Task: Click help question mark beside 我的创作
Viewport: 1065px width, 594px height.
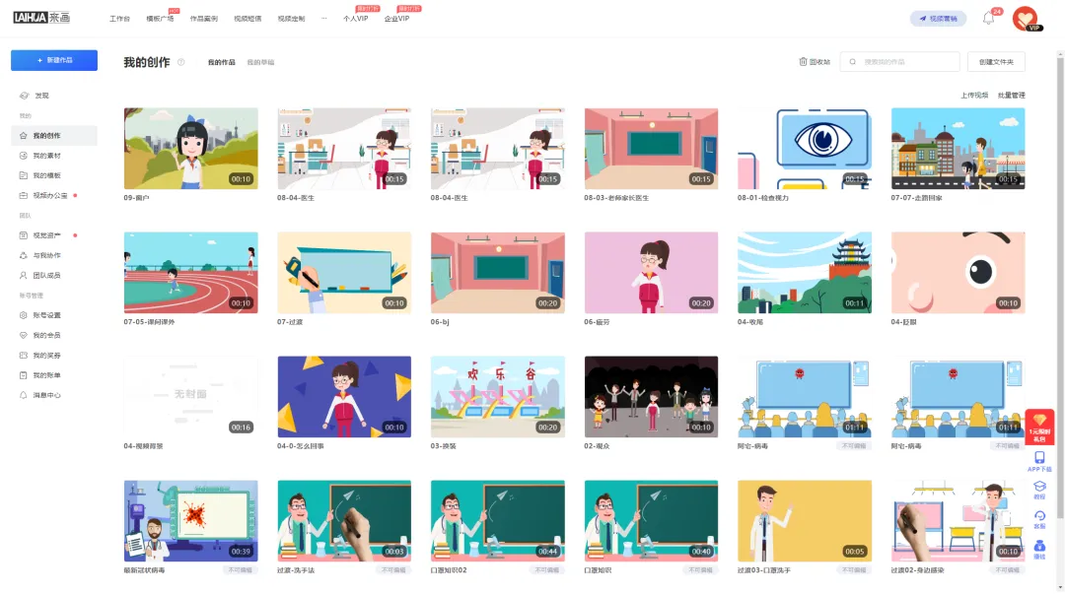Action: (180, 62)
